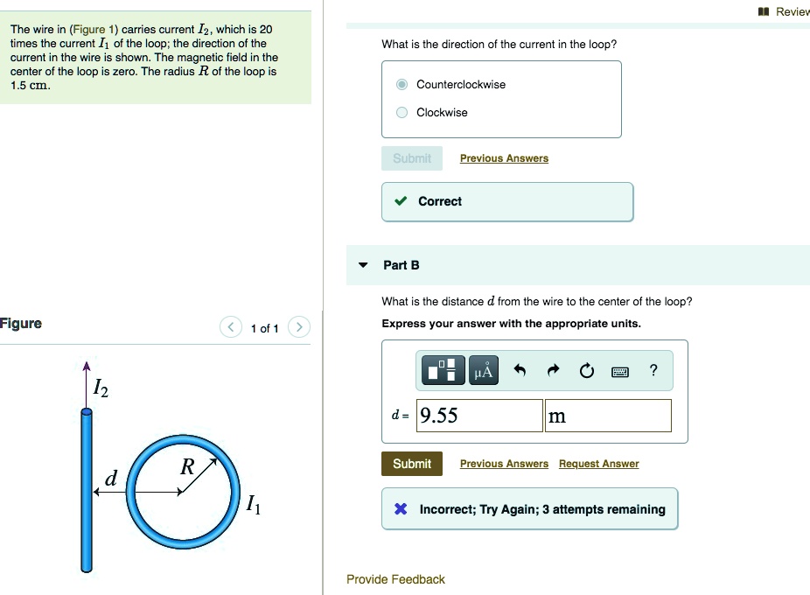Select the Counterclockwise radio button
Image resolution: width=810 pixels, height=595 pixels.
pyautogui.click(x=401, y=84)
